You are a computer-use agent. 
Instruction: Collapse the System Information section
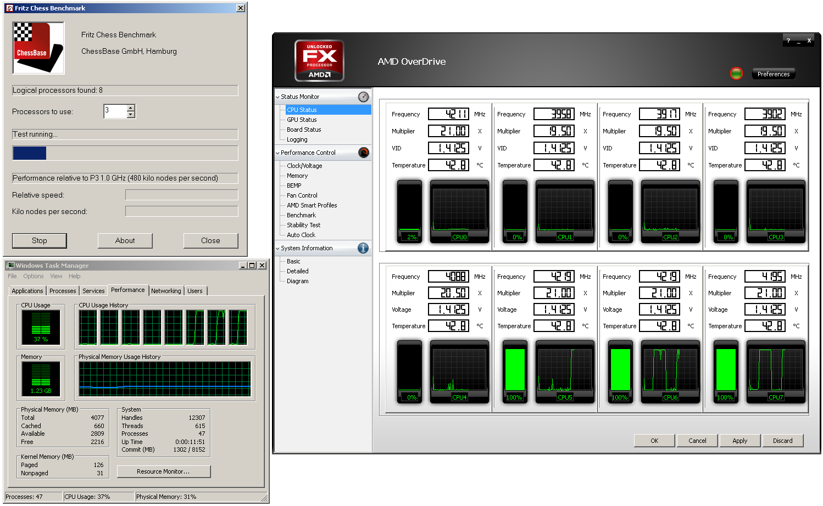[x=277, y=249]
